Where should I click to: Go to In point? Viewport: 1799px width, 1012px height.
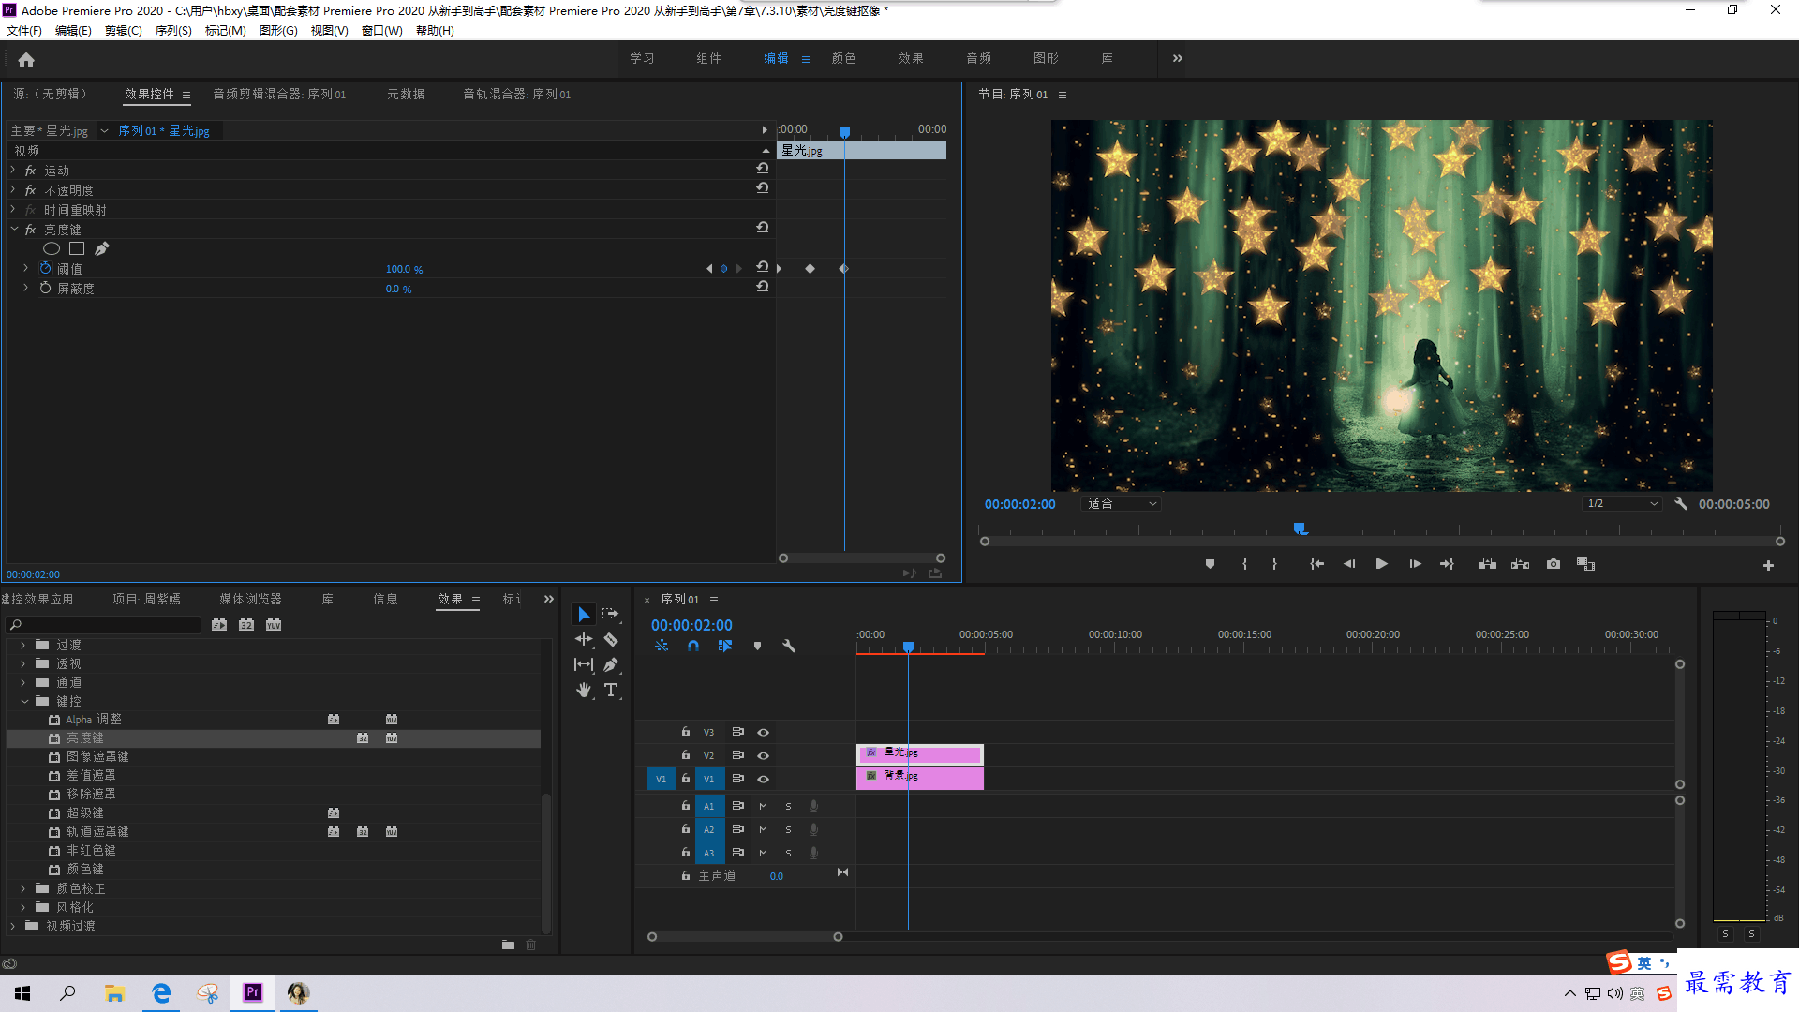1316,564
